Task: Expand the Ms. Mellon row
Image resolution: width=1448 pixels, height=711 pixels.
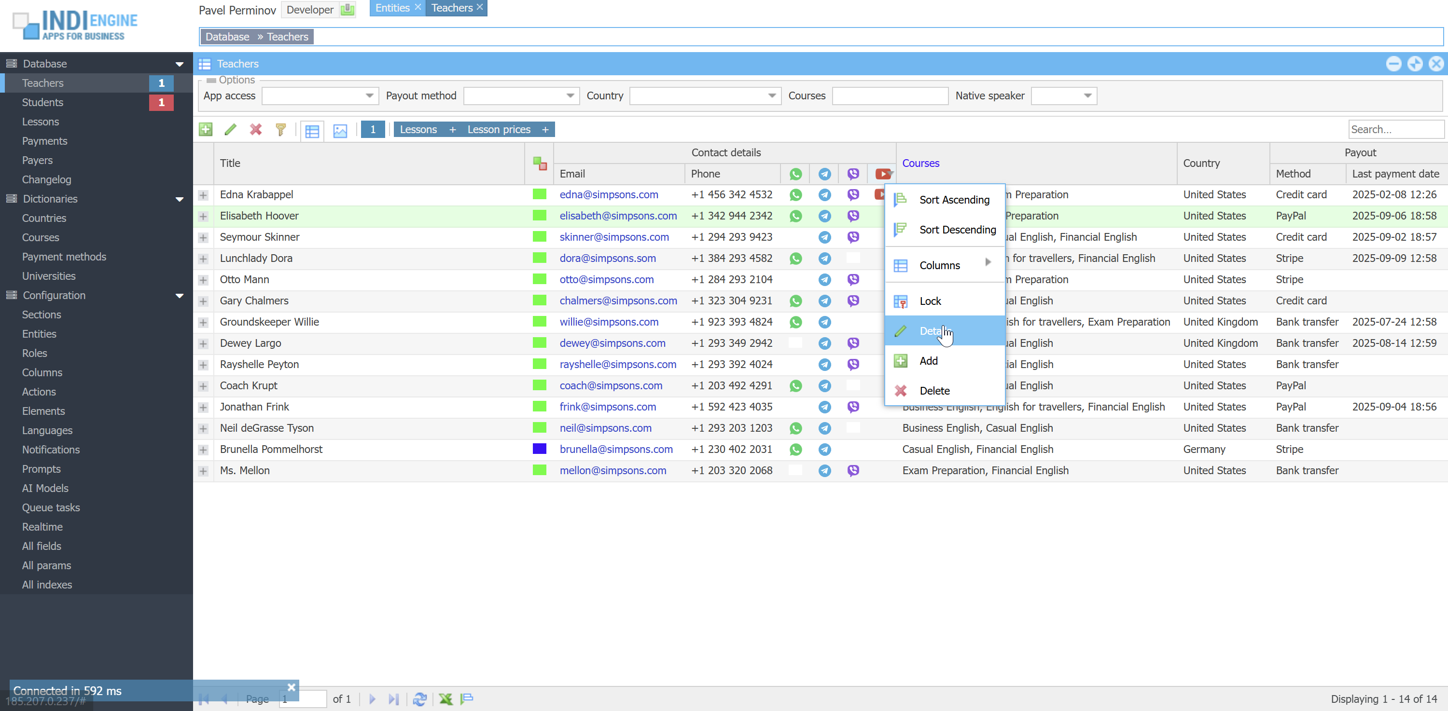Action: 204,471
